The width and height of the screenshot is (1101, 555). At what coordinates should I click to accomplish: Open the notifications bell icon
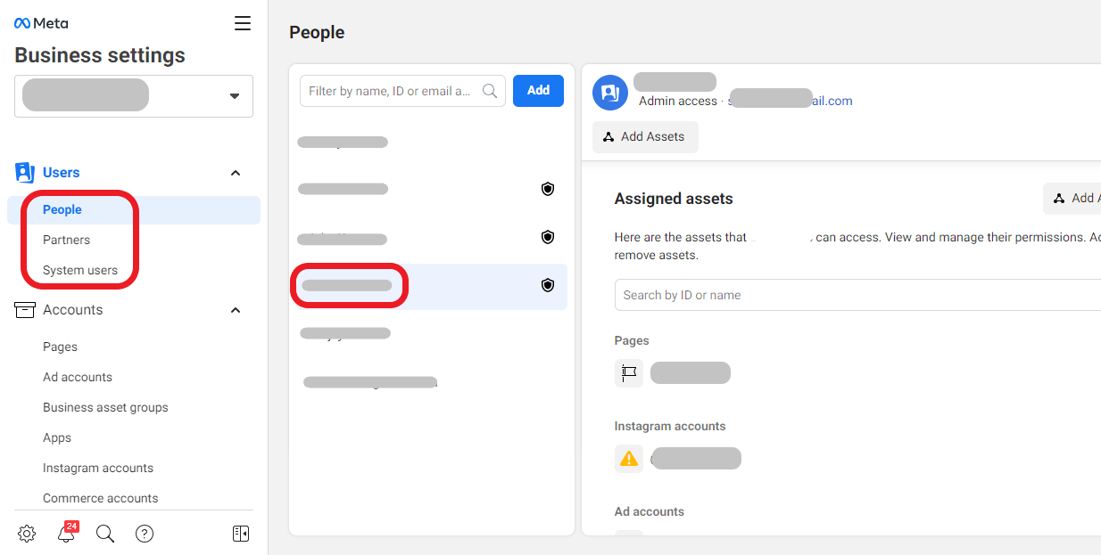pos(66,534)
